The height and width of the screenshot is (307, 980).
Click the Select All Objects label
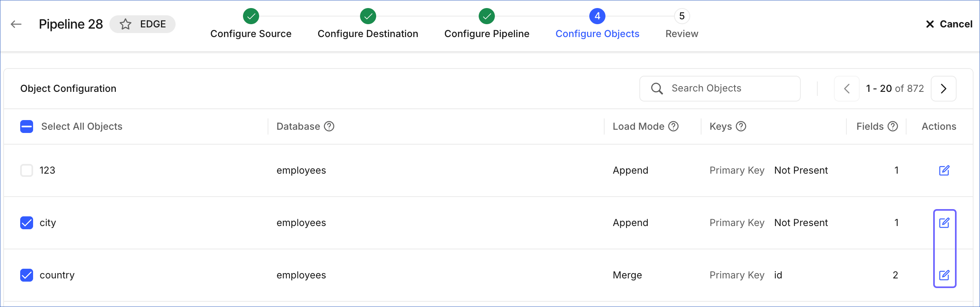tap(82, 127)
